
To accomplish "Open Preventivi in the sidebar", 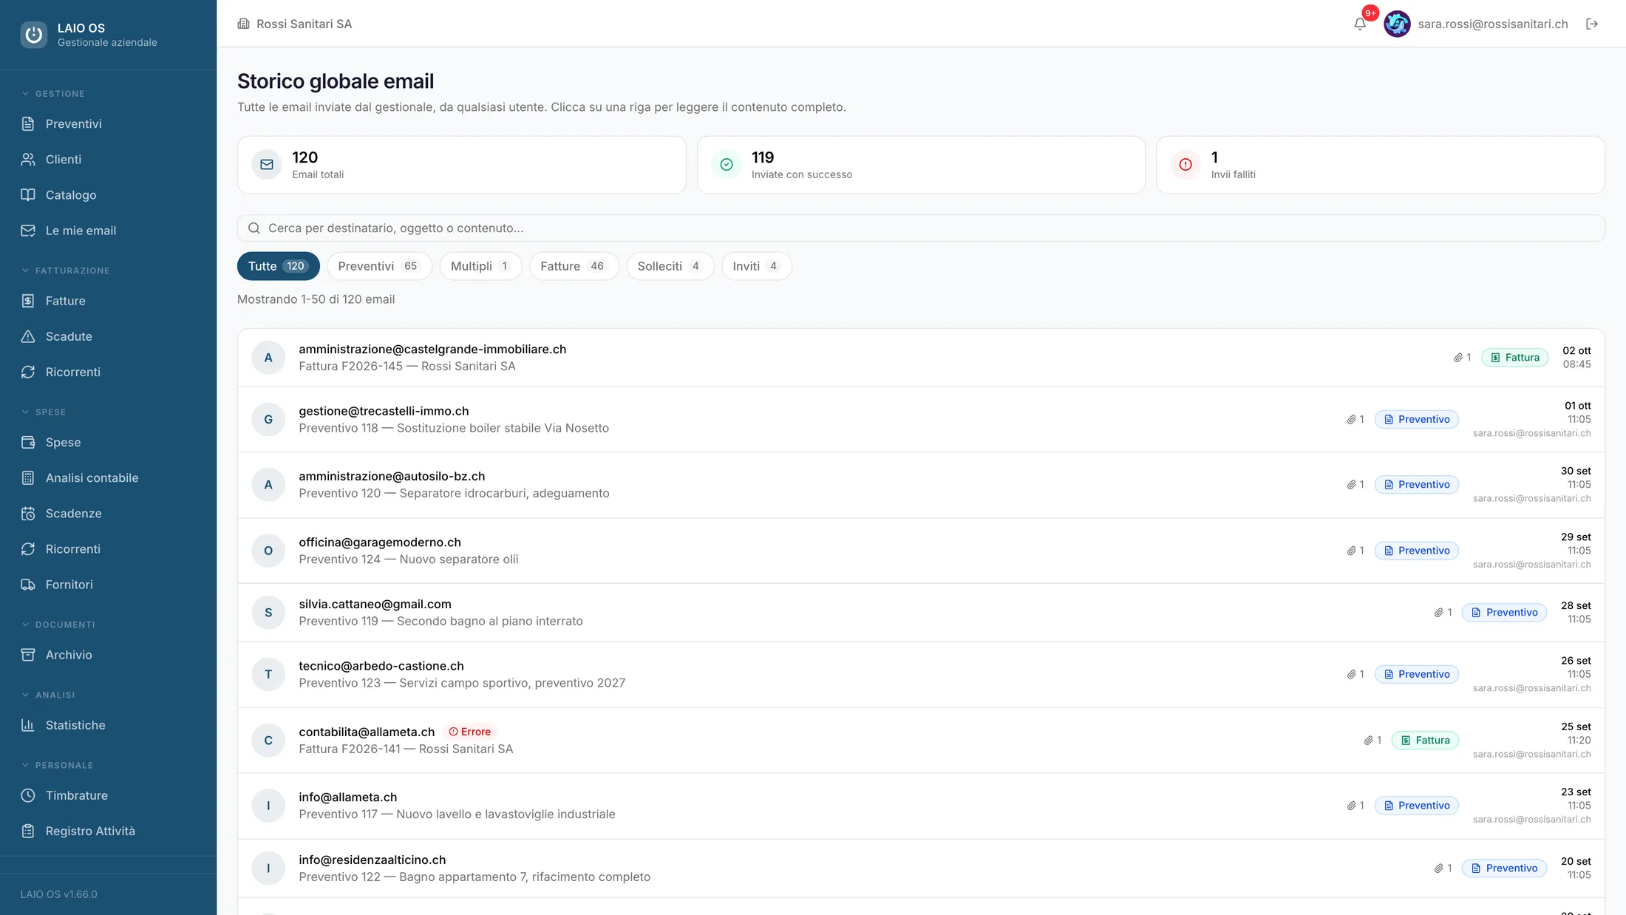I will tap(108, 123).
